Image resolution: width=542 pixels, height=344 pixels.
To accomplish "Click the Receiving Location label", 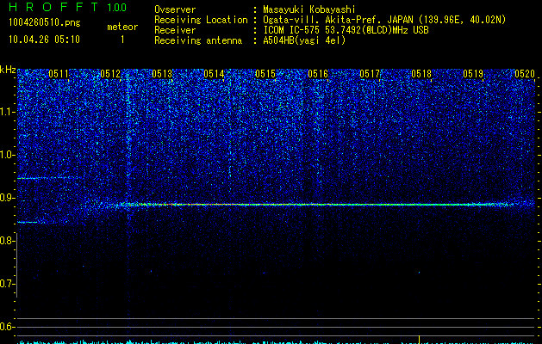I will (201, 20).
